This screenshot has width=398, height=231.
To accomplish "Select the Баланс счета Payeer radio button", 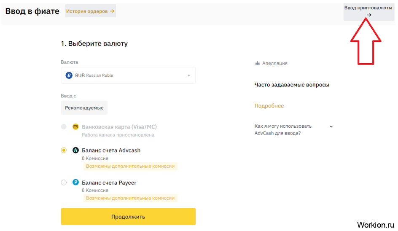I will coord(64,183).
